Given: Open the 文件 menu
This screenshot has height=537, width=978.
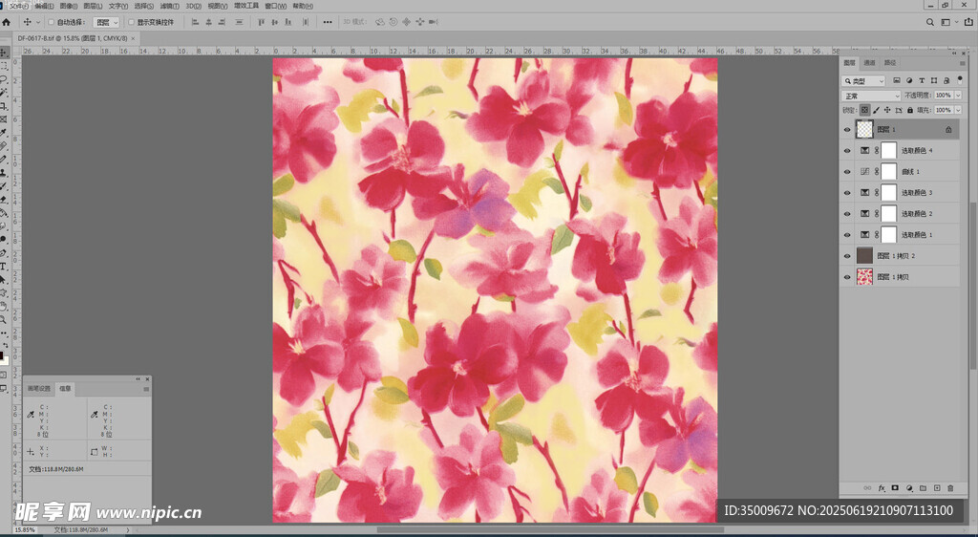Looking at the screenshot, I should point(19,6).
